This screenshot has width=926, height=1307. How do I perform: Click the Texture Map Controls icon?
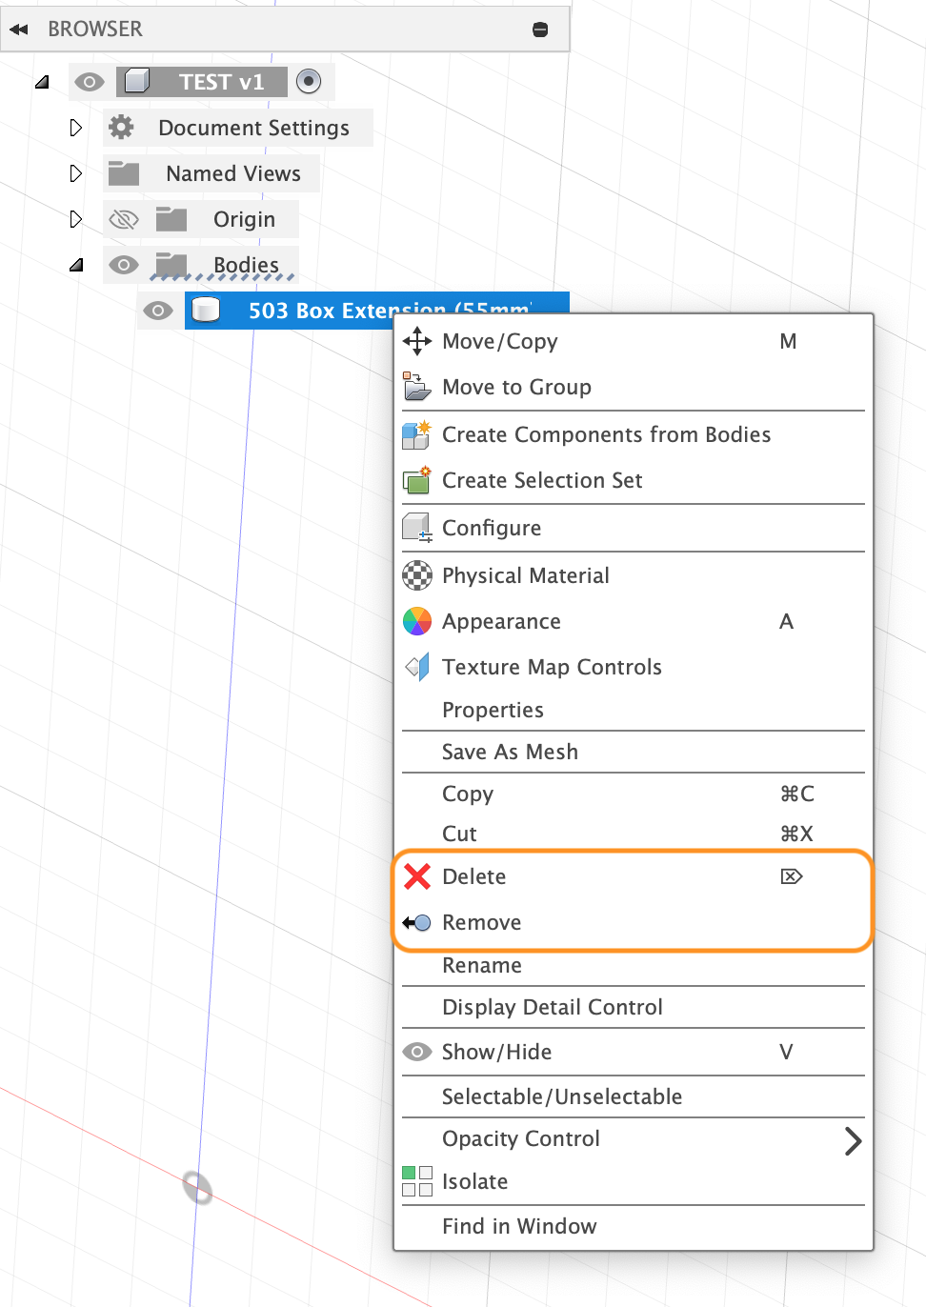[417, 667]
